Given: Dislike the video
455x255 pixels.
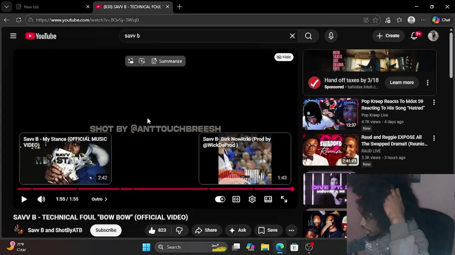Looking at the screenshot, I should [179, 230].
